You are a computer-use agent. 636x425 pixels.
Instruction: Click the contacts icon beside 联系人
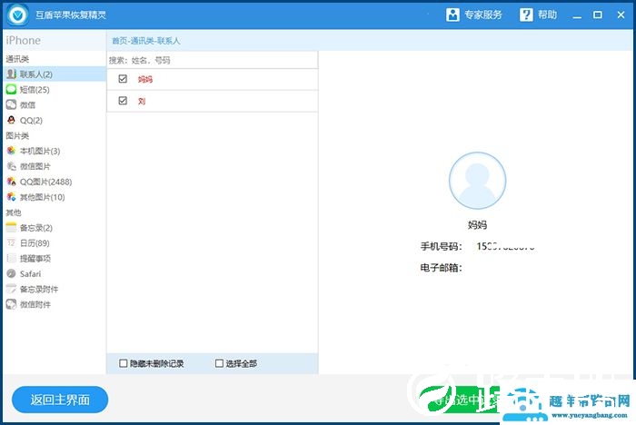[11, 74]
